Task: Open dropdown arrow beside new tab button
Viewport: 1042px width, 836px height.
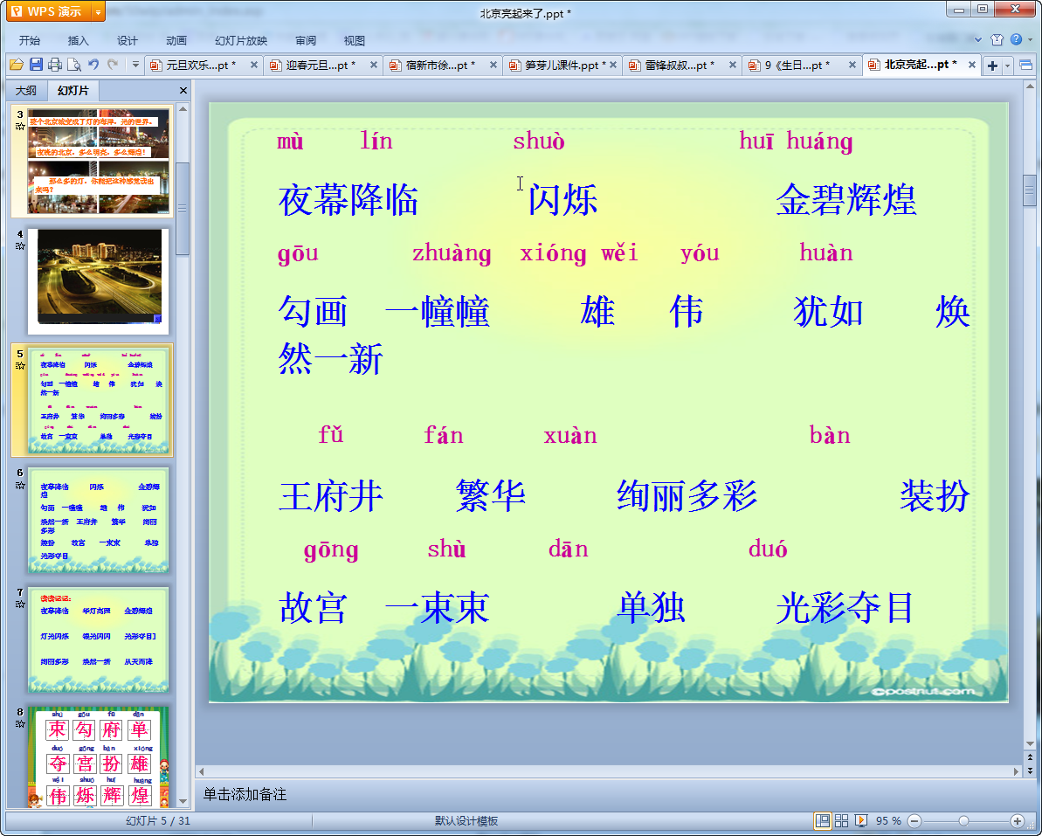Action: tap(1008, 66)
